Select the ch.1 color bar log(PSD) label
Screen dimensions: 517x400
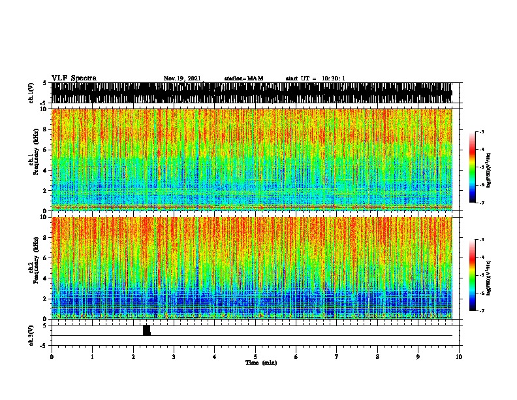[488, 170]
